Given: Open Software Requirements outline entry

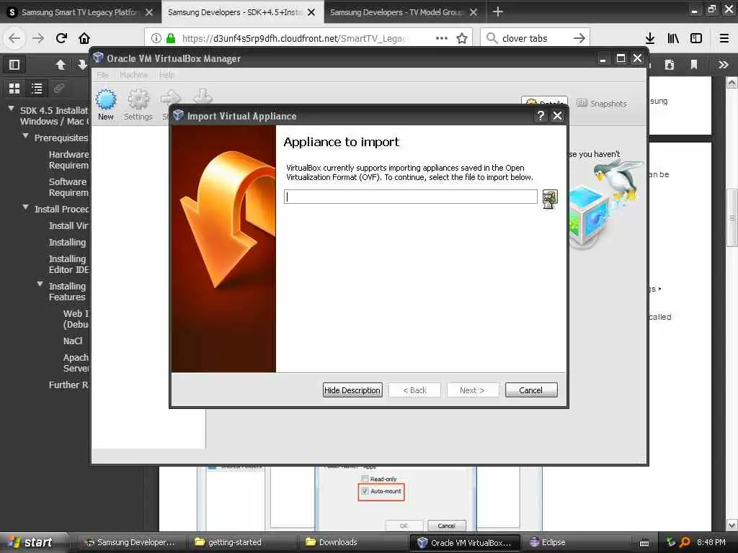Looking at the screenshot, I should [x=68, y=187].
